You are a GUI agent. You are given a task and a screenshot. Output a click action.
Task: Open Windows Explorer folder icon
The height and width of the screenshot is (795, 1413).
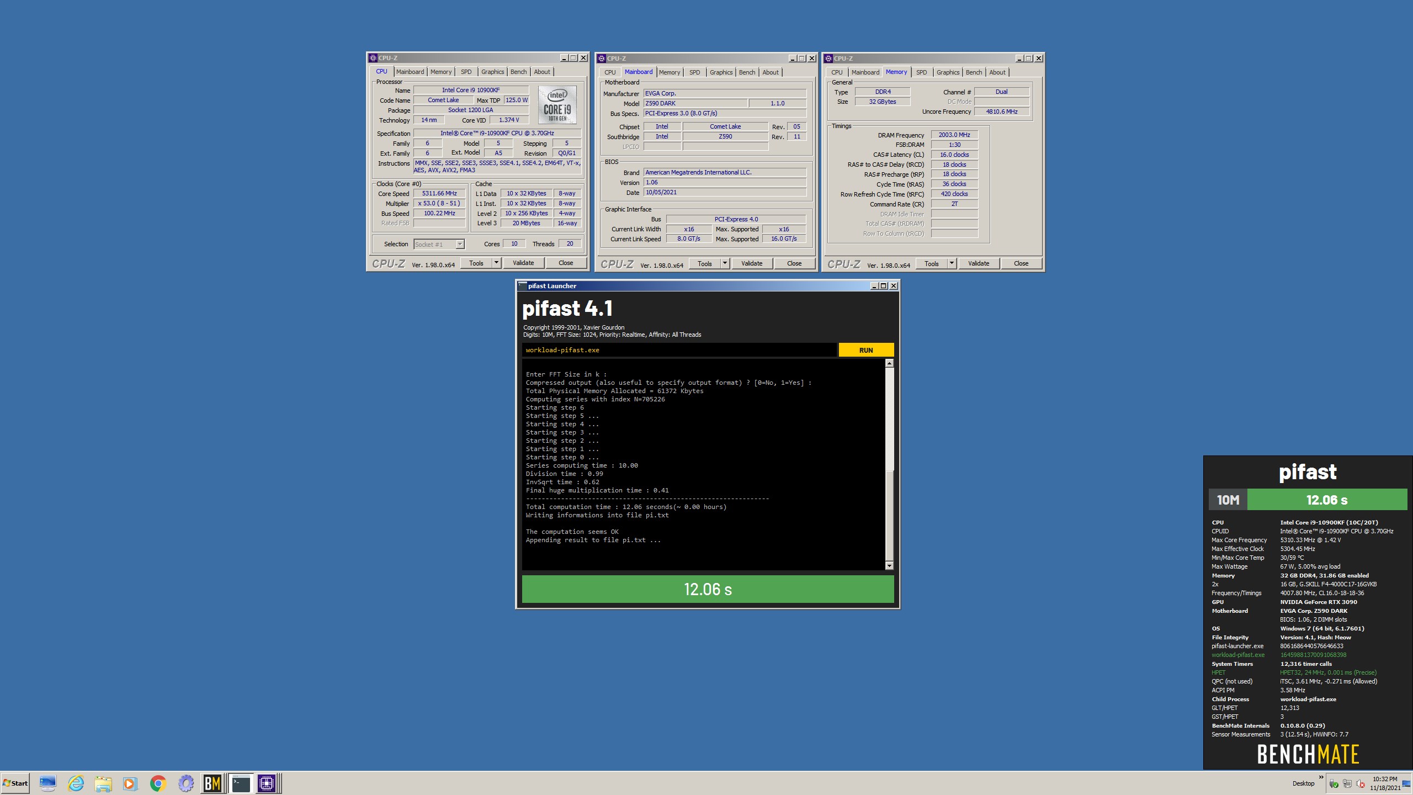point(103,783)
